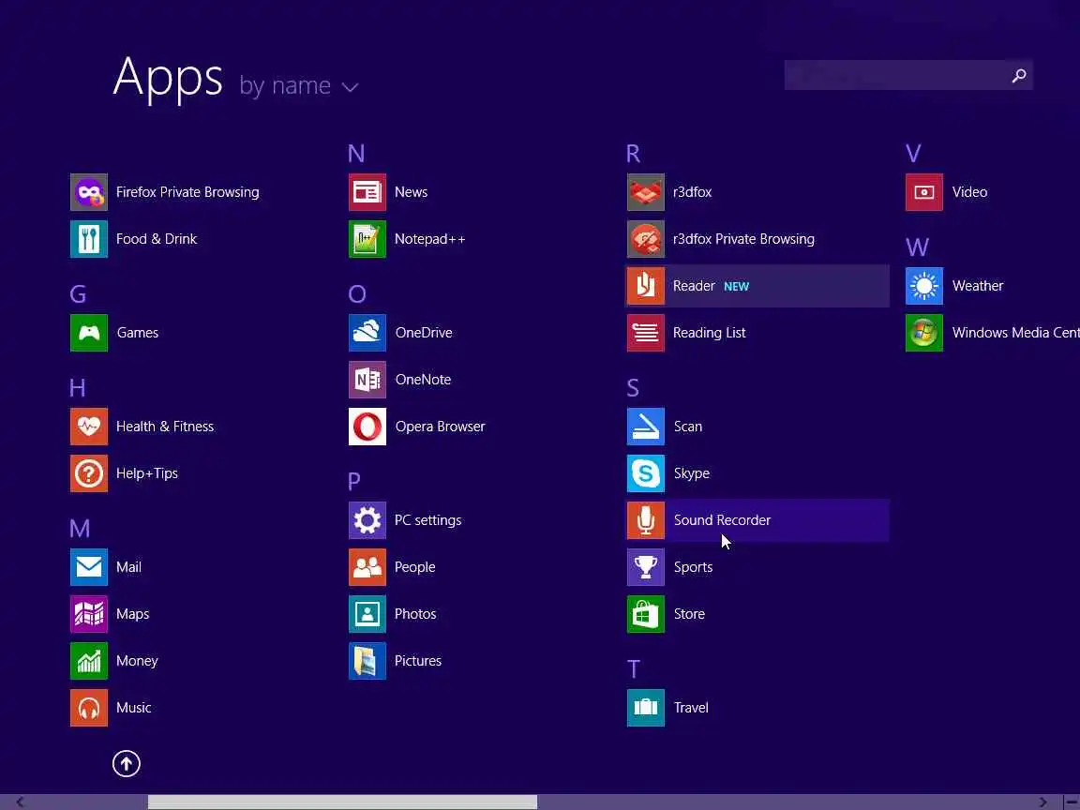Open the Firefox Private Browsing icon

click(x=89, y=192)
